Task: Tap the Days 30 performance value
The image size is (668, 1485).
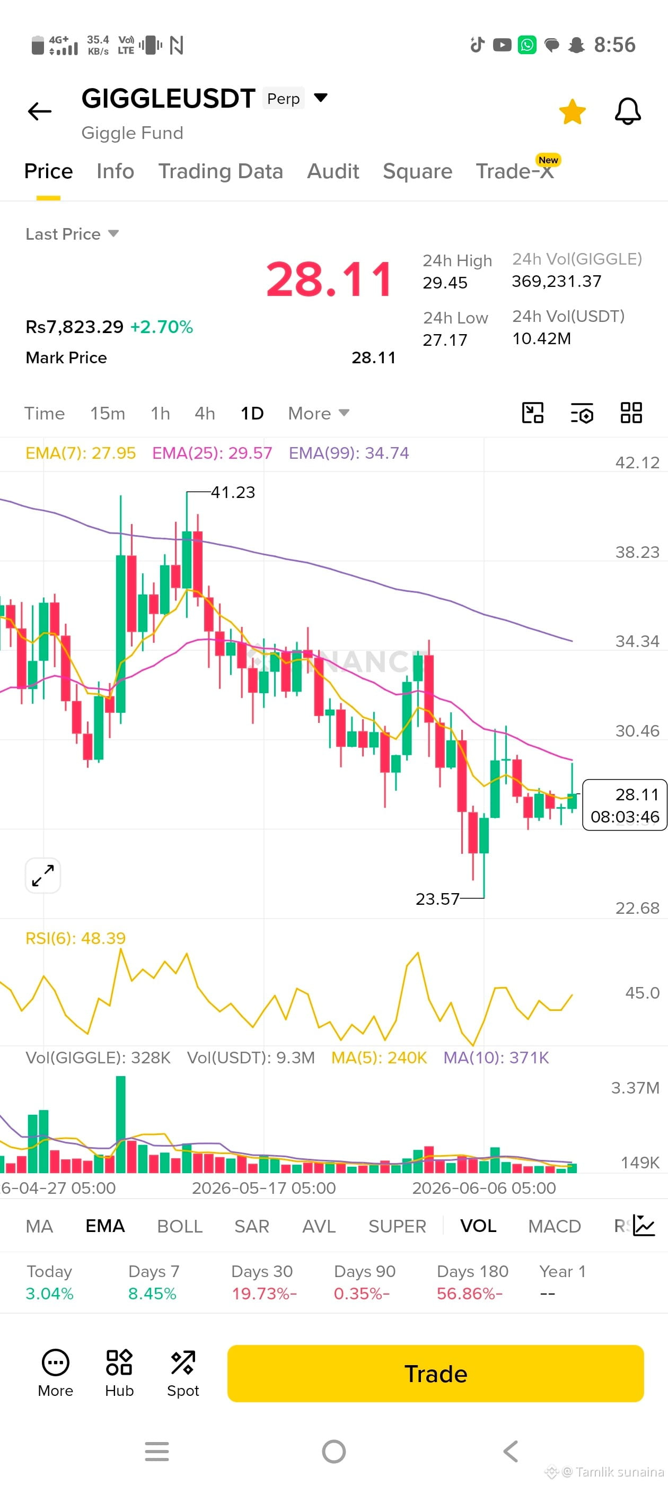Action: pos(263,1294)
